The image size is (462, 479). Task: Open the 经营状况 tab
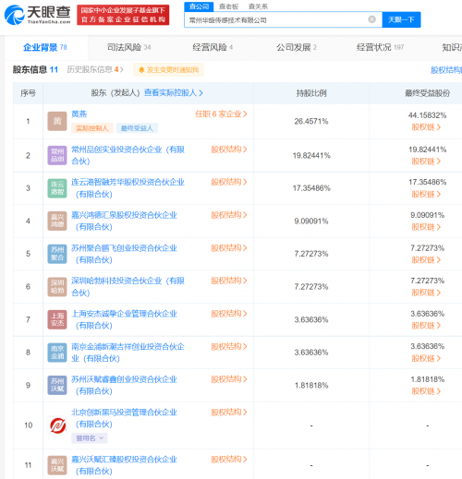pos(380,47)
